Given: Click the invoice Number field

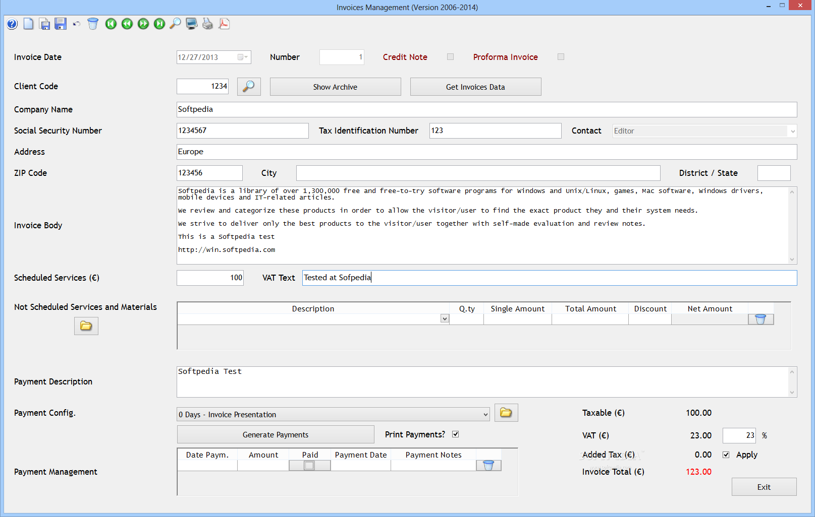Looking at the screenshot, I should click(x=342, y=57).
